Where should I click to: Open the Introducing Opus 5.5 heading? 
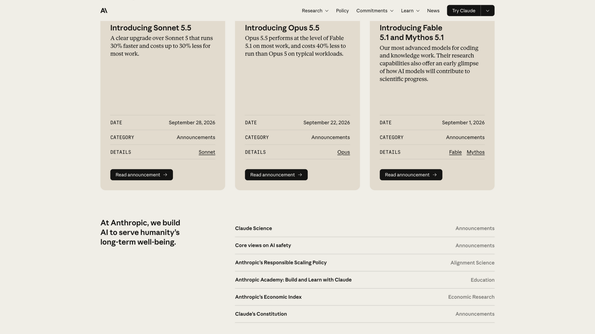coord(282,28)
